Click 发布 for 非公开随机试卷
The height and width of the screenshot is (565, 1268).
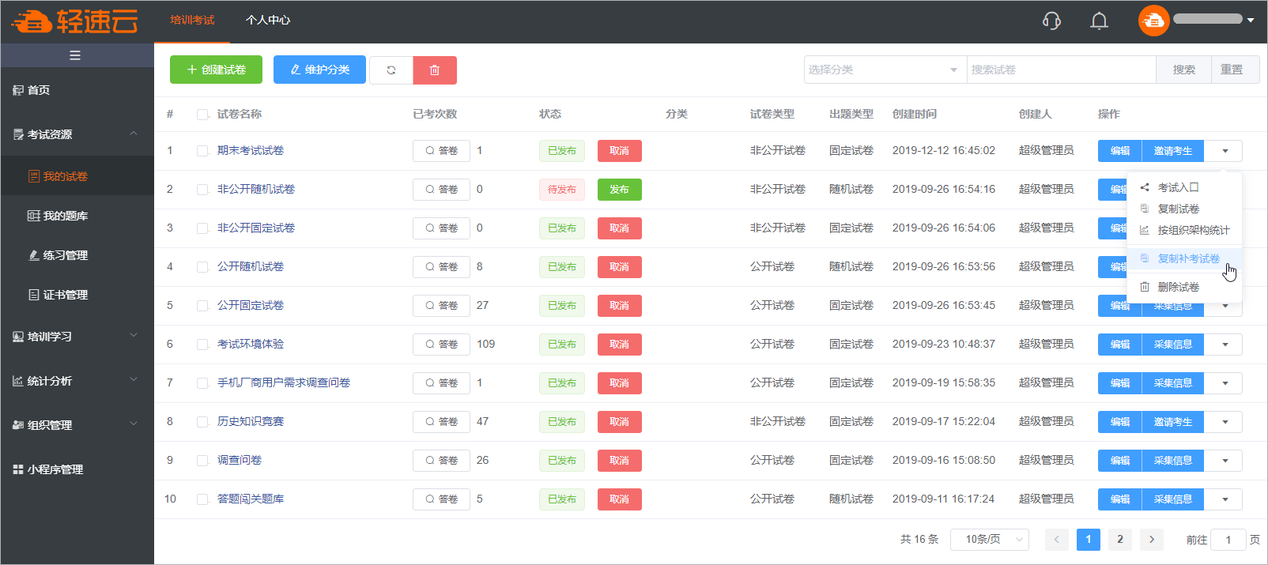pos(620,190)
